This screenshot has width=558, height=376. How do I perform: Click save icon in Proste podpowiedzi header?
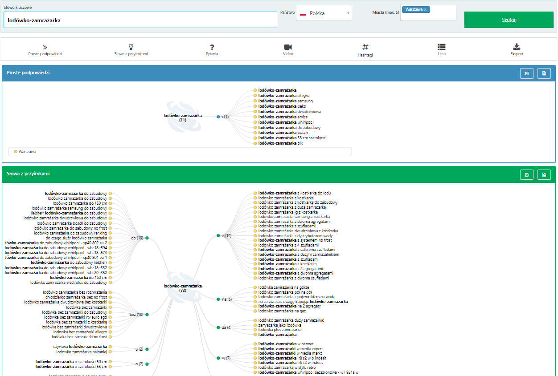tap(527, 73)
